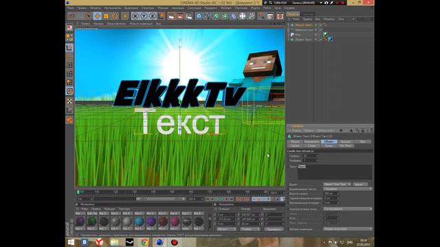Switch to Edges mode
440x247 pixels.
69,73
